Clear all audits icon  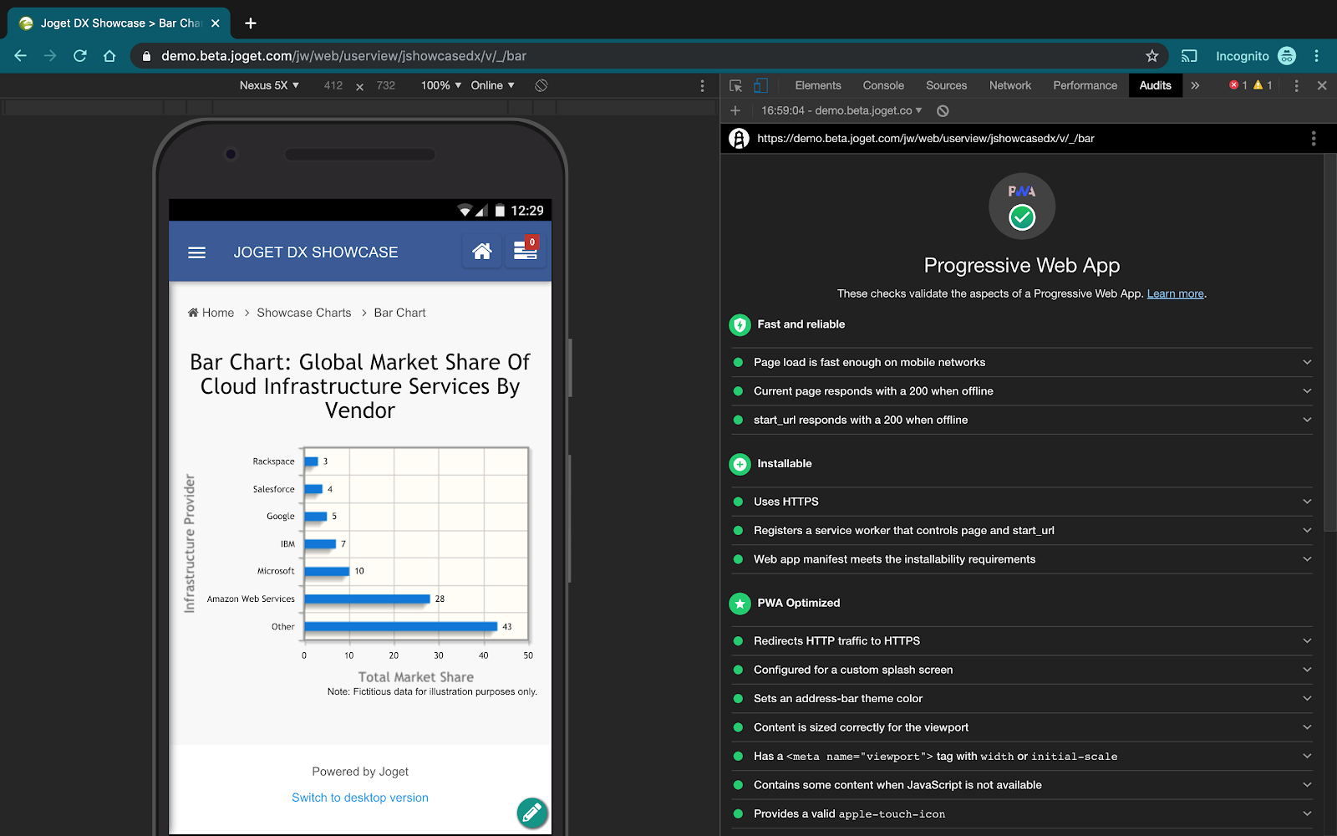[943, 110]
